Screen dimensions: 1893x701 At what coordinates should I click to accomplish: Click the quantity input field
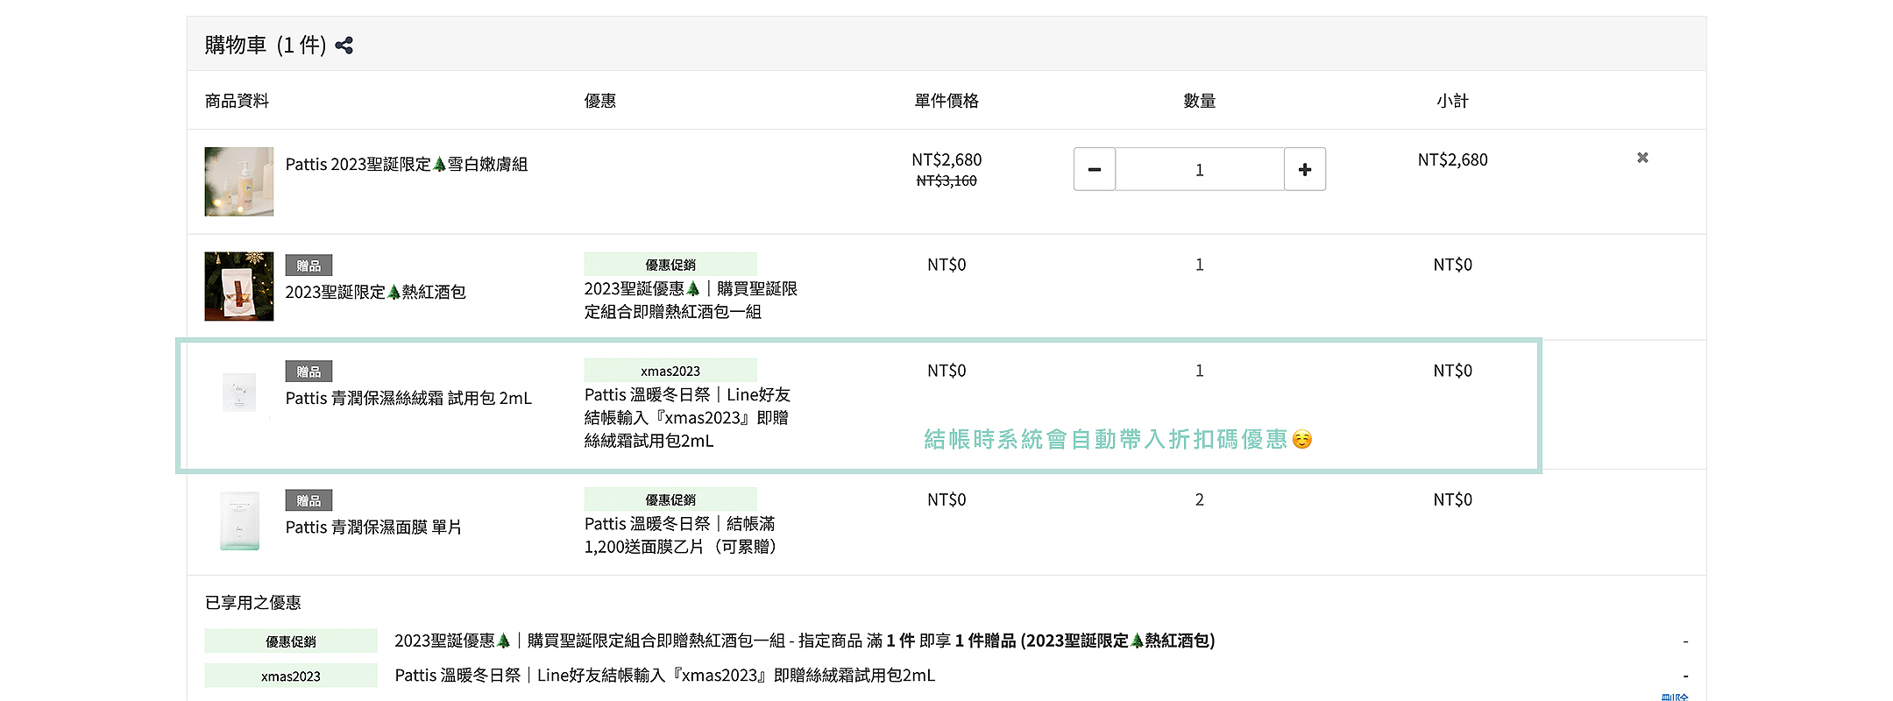click(x=1199, y=169)
